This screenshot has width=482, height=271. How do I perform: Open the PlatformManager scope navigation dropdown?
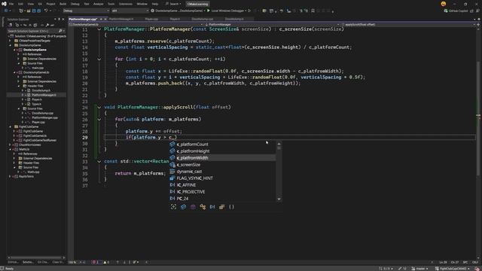tap(272, 25)
